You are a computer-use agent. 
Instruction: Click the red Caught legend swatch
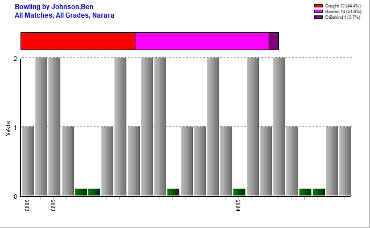[318, 6]
